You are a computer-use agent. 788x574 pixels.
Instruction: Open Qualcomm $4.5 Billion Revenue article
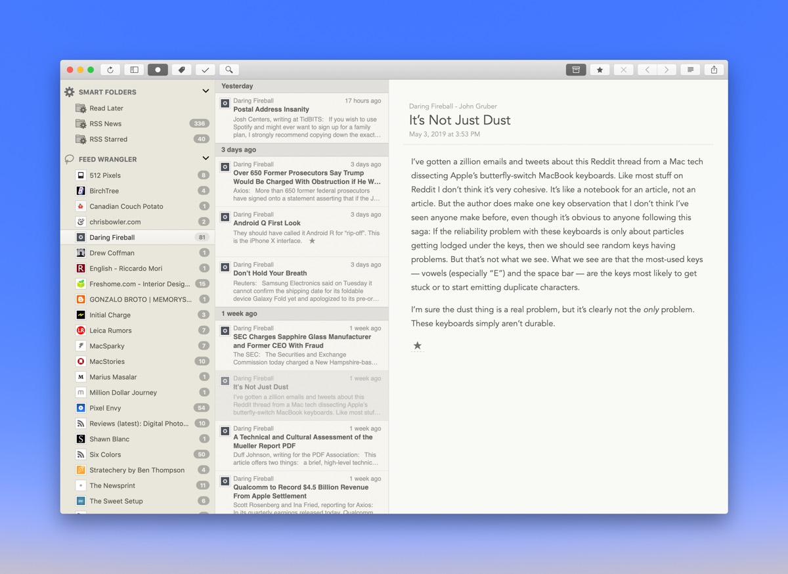302,493
